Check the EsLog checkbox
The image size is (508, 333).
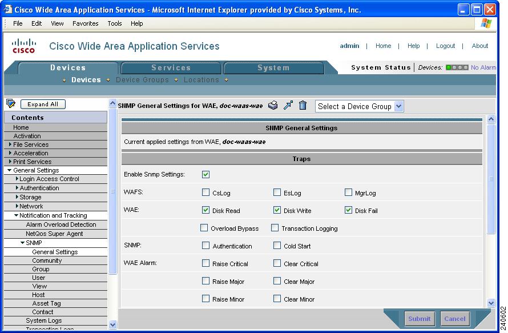tap(277, 192)
